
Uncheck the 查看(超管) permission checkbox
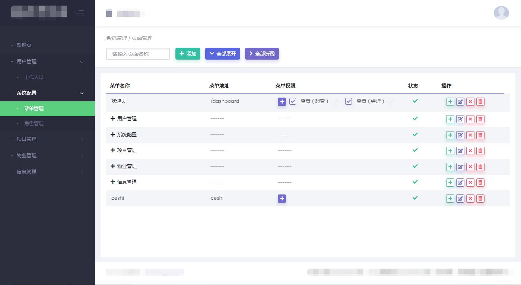(x=293, y=101)
